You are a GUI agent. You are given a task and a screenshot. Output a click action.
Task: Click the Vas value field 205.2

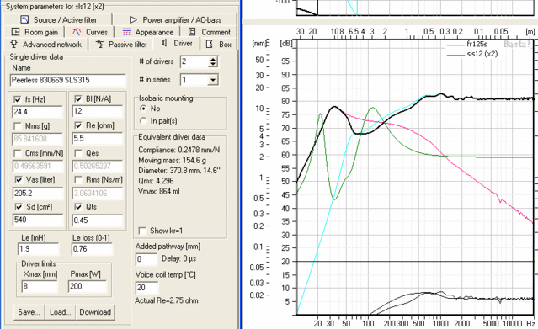pyautogui.click(x=38, y=194)
